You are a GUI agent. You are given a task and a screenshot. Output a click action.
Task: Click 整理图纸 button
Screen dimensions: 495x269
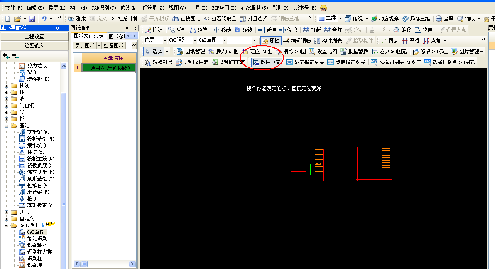114,45
